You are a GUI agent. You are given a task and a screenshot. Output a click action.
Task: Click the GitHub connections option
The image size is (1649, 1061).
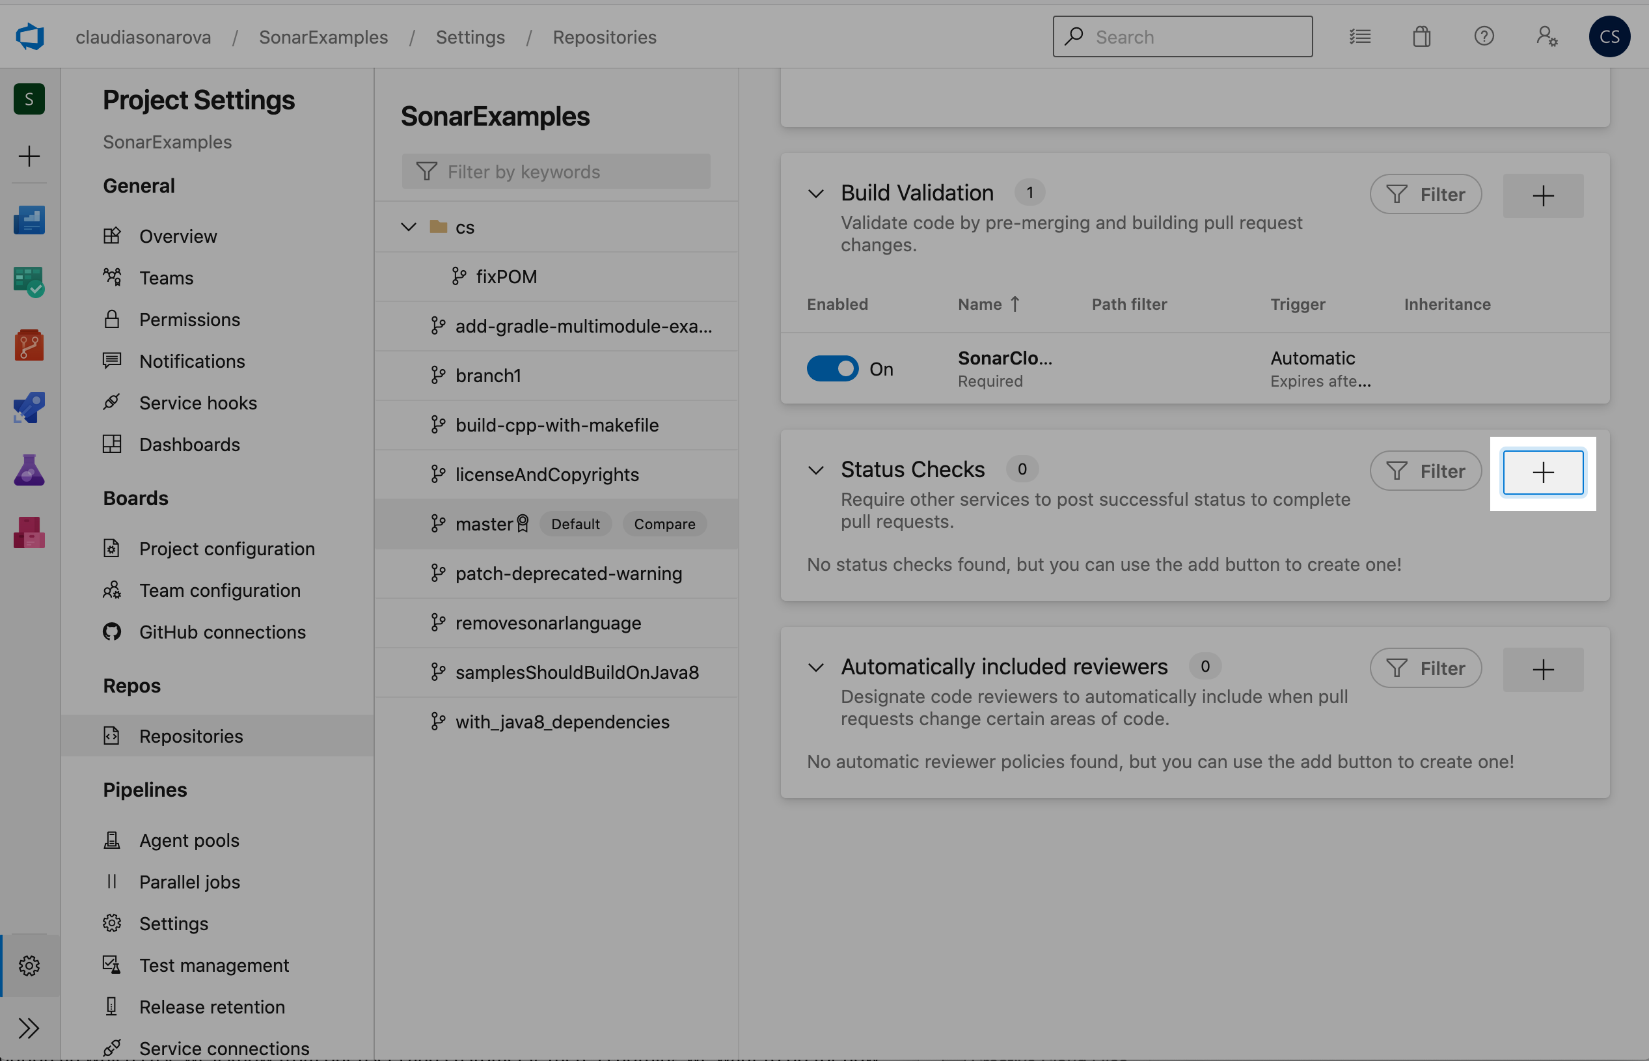[x=223, y=631]
